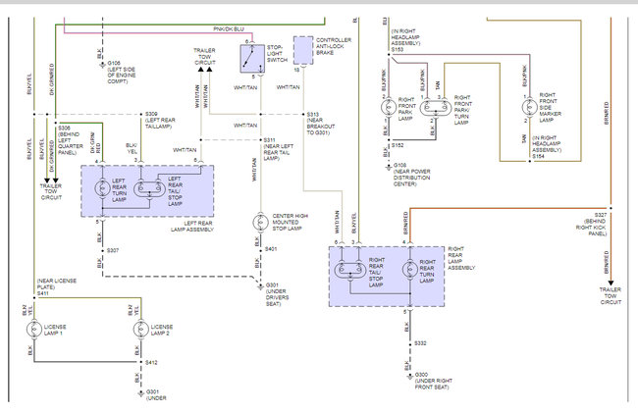Click the right front park lamp bulb symbol
The height and width of the screenshot is (413, 638).
tap(389, 108)
